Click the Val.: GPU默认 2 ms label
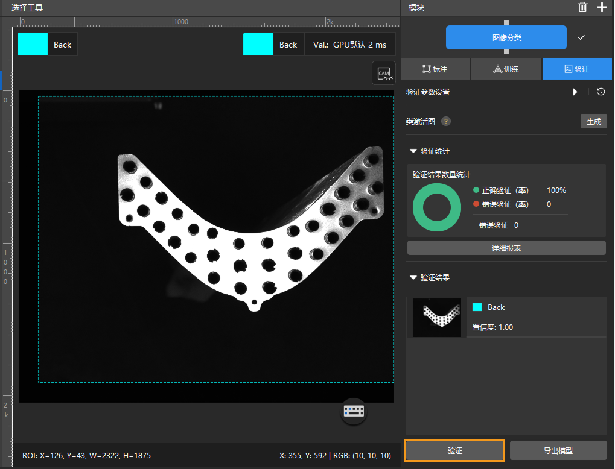This screenshot has height=469, width=615. [349, 45]
